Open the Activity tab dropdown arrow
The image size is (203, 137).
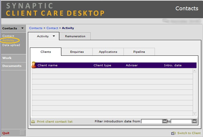[54, 36]
